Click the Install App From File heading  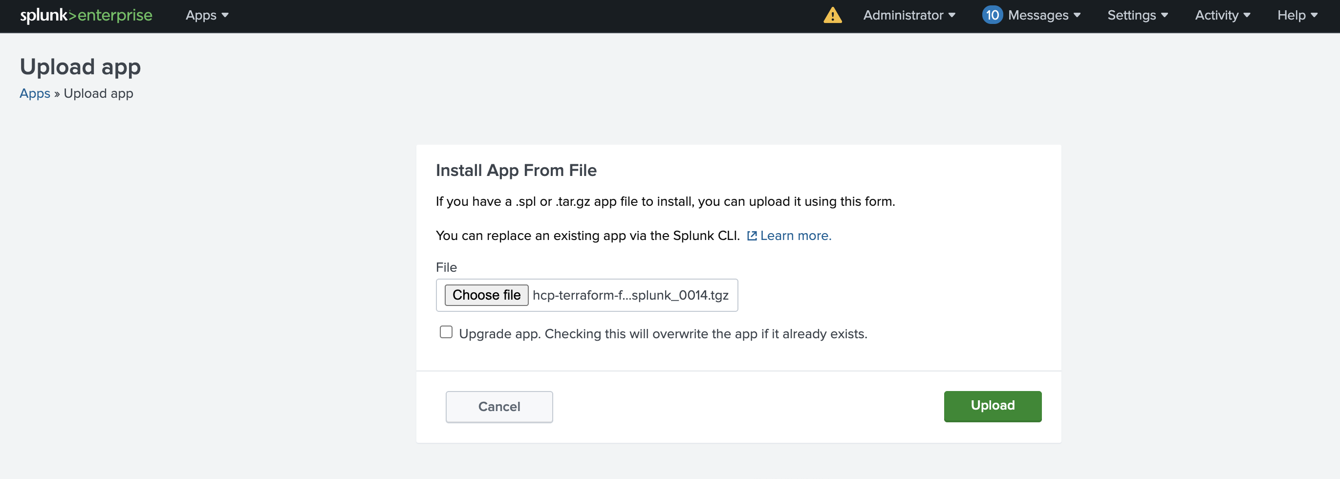click(516, 171)
